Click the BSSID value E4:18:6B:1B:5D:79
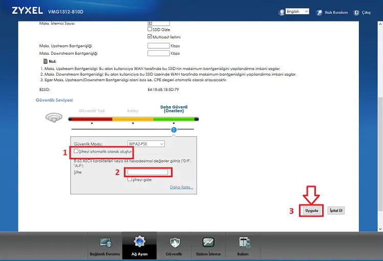 (163, 89)
